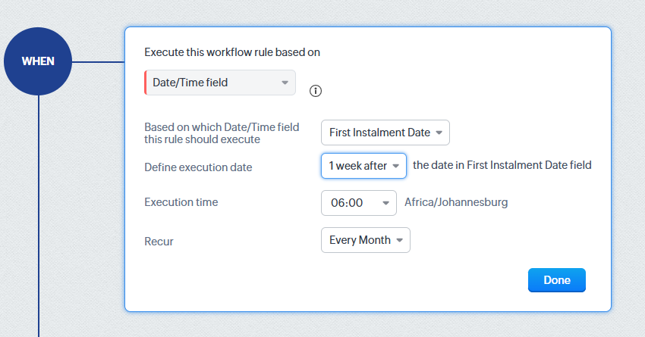Click the WHEN circle node

(38, 61)
